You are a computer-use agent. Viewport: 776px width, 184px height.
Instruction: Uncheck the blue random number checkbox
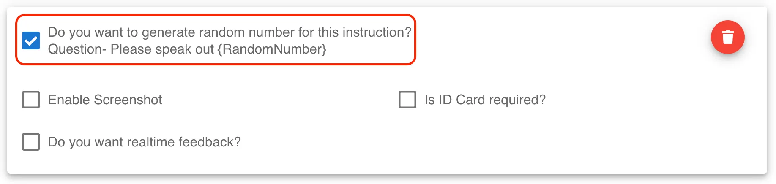pos(31,41)
